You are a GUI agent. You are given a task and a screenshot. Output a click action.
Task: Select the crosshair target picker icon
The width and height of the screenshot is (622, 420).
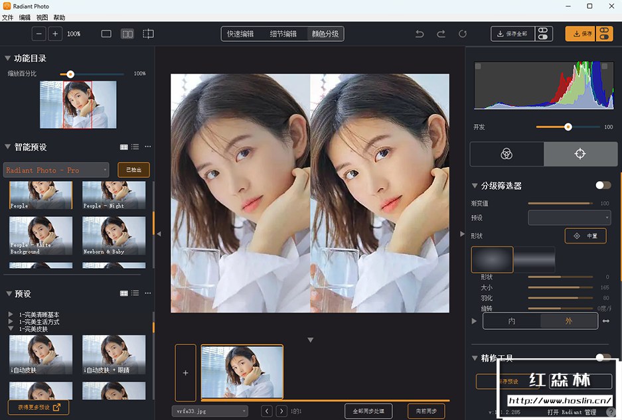point(580,154)
